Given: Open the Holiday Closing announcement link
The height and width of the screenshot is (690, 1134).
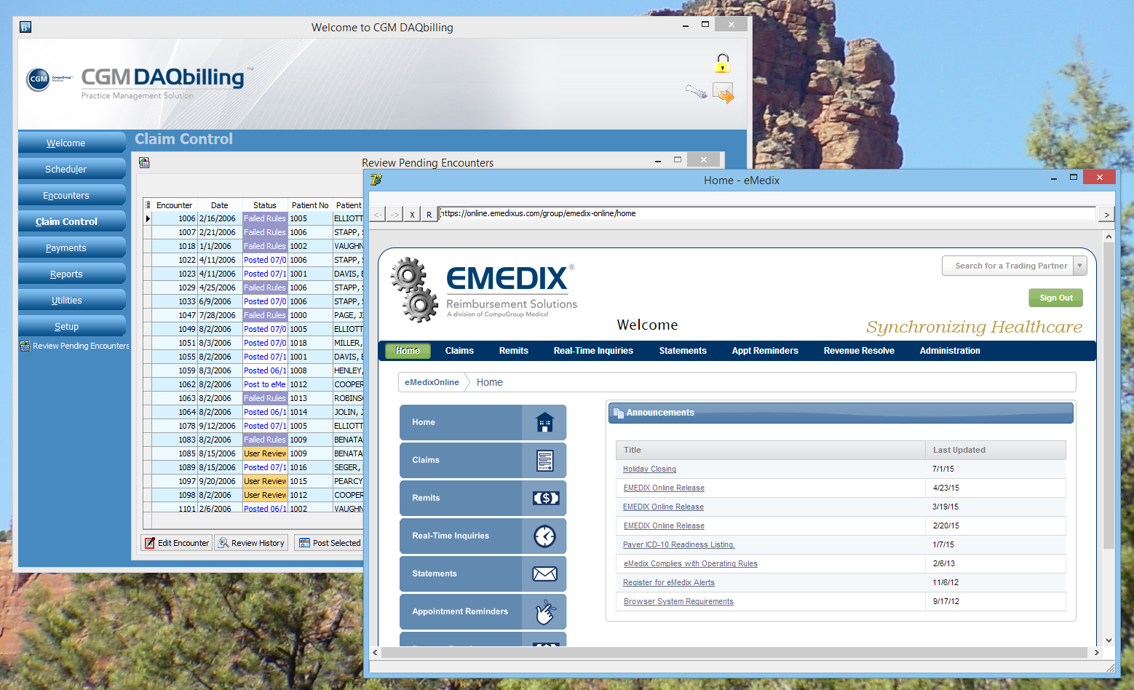Looking at the screenshot, I should (649, 469).
